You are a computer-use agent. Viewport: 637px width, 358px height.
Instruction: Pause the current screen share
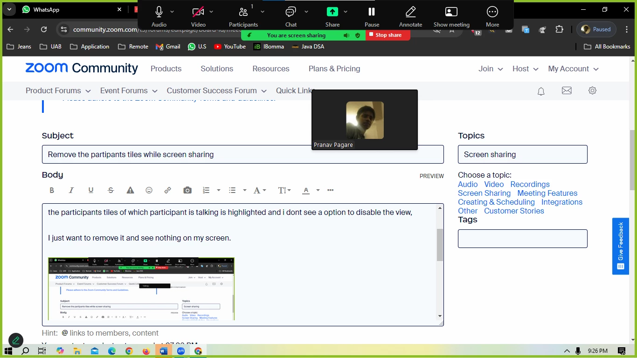click(x=372, y=15)
